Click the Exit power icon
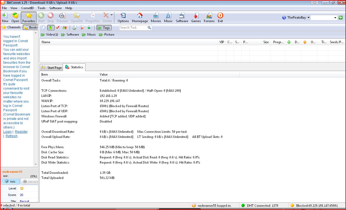 (x=220, y=17)
